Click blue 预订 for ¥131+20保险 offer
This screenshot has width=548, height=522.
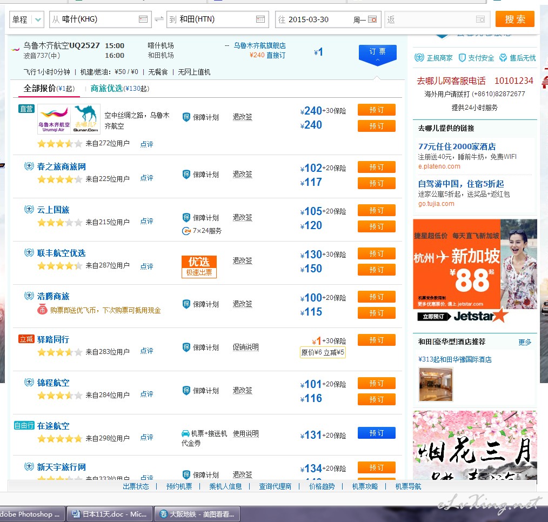click(x=376, y=433)
